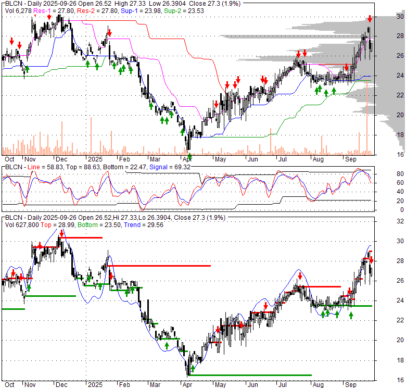Image resolution: width=406 pixels, height=388 pixels.
Task: Select the Res-1 = 27.80 legend label
Action: point(54,11)
